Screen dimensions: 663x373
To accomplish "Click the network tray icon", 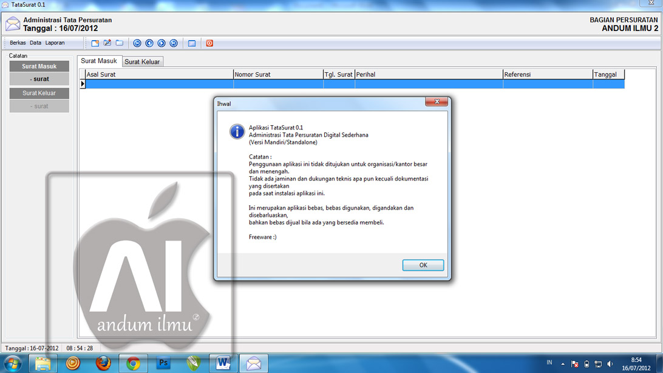I will point(598,364).
